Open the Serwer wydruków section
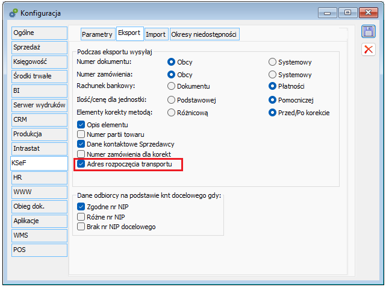This screenshot has width=386, height=287. click(39, 106)
